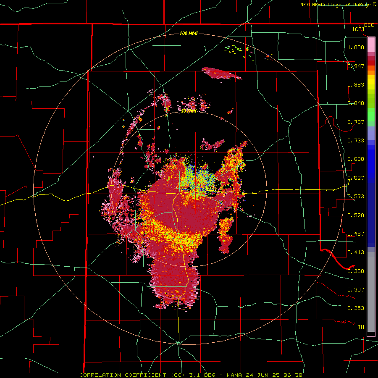The image size is (378, 378).
Task: Click the pink top segment of the color bar
Action: click(x=371, y=45)
